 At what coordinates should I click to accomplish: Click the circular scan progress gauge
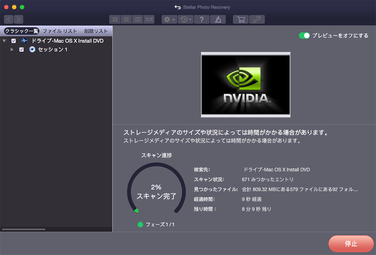tap(156, 188)
